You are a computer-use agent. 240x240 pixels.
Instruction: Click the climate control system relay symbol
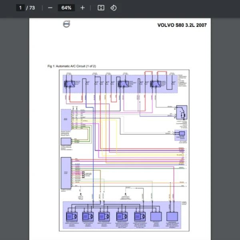(x=156, y=84)
